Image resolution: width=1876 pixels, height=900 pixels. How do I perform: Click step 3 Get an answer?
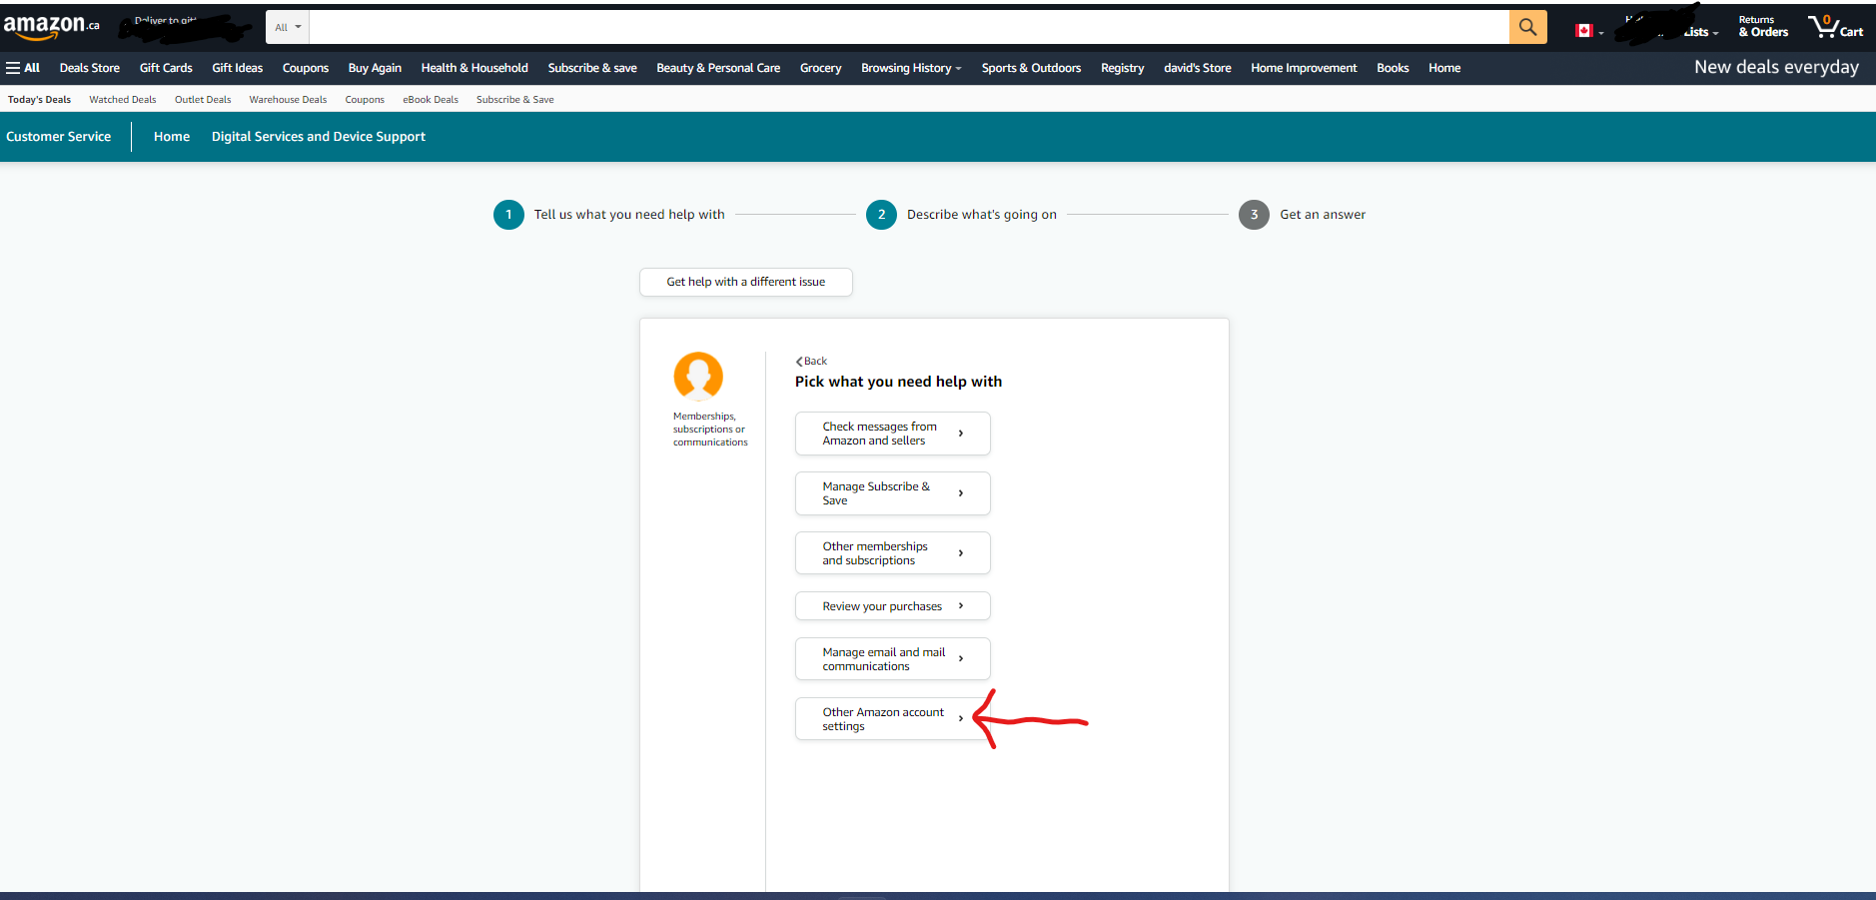pos(1303,215)
